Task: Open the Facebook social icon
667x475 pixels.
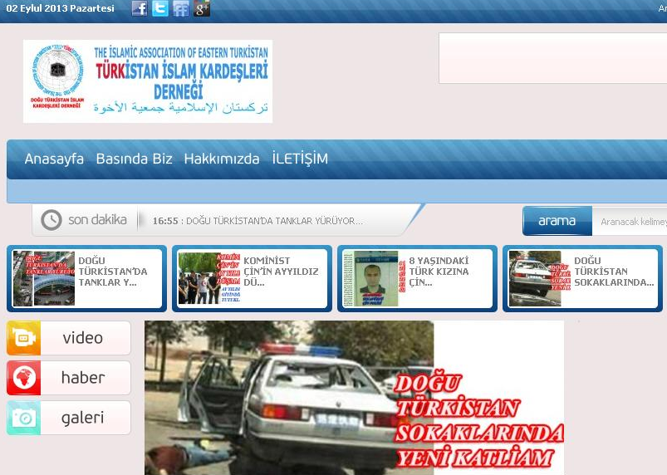Action: pyautogui.click(x=140, y=9)
